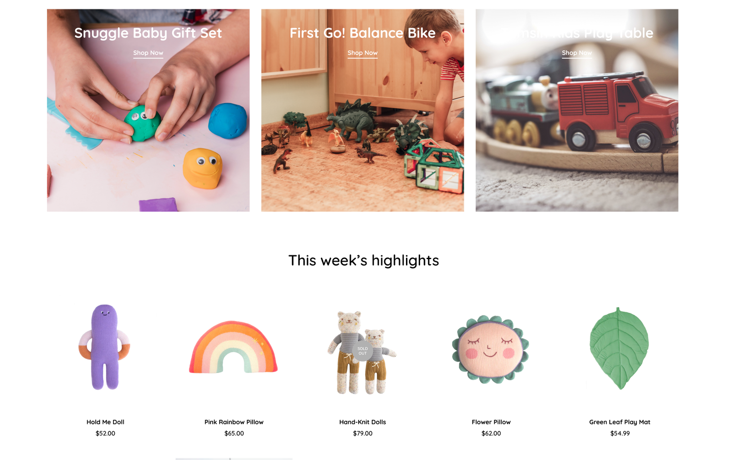Open the Snuggle Baby Gift Set heading

148,33
